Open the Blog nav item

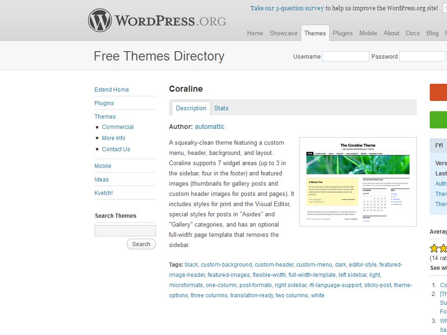pyautogui.click(x=432, y=33)
